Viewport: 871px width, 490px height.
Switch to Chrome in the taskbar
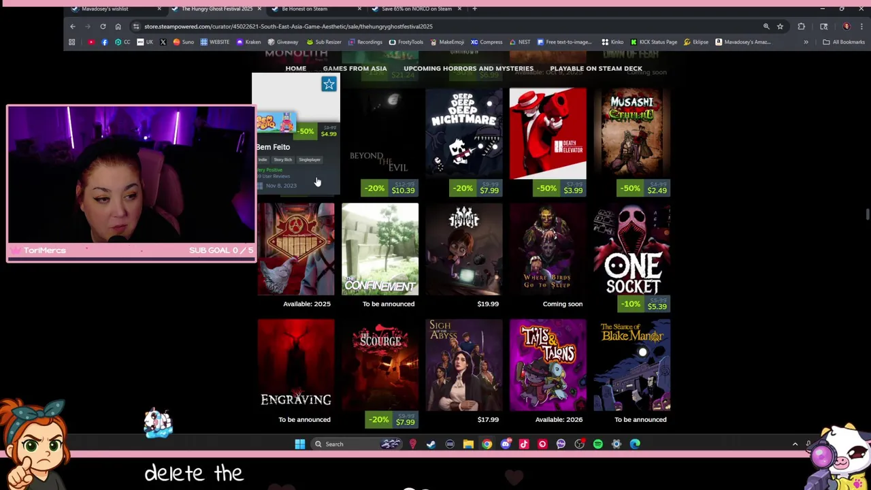(x=487, y=444)
